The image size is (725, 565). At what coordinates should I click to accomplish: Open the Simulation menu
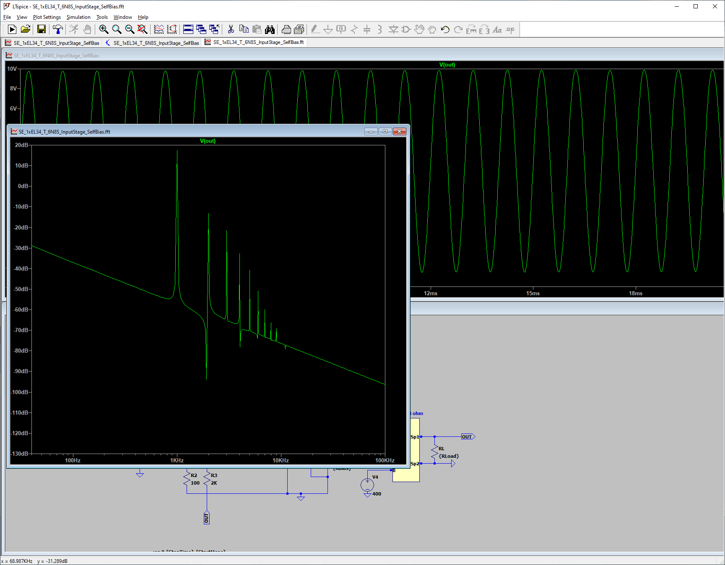point(78,17)
